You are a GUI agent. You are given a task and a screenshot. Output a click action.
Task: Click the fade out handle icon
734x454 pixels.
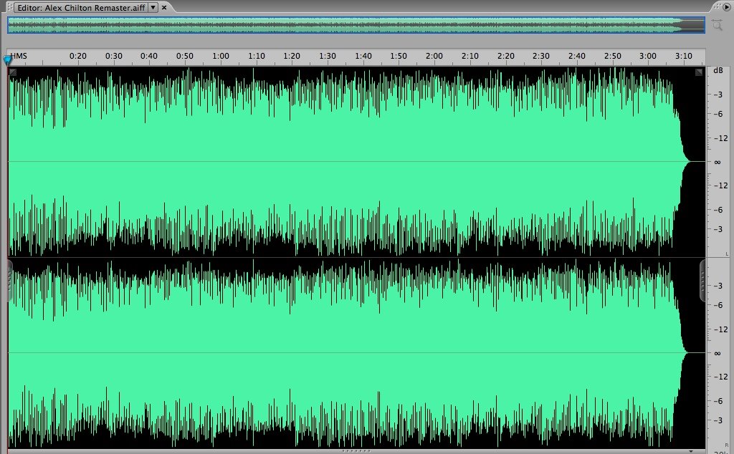699,72
